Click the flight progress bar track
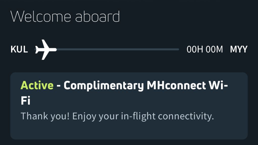Viewport: 258px width, 145px height. 116,49
